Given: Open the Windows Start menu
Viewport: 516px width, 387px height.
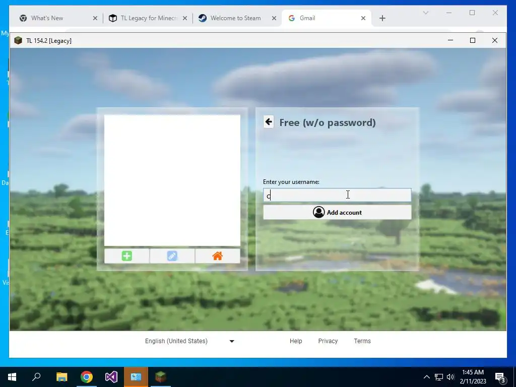Looking at the screenshot, I should [x=12, y=377].
